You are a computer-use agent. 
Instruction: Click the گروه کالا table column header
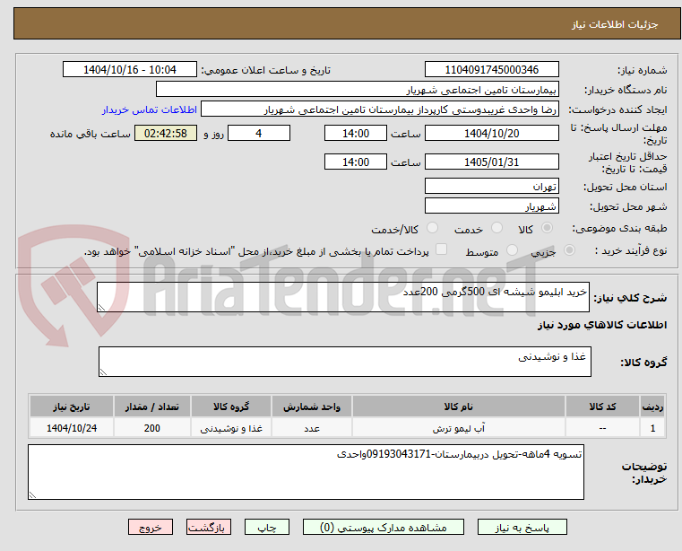pos(231,407)
